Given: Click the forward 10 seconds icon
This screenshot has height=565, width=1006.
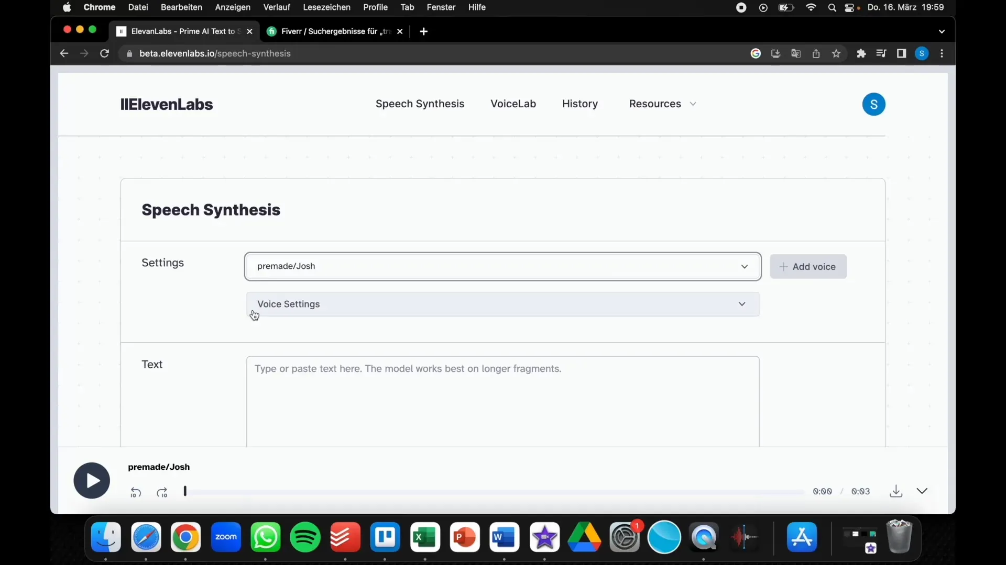Looking at the screenshot, I should click(x=162, y=492).
